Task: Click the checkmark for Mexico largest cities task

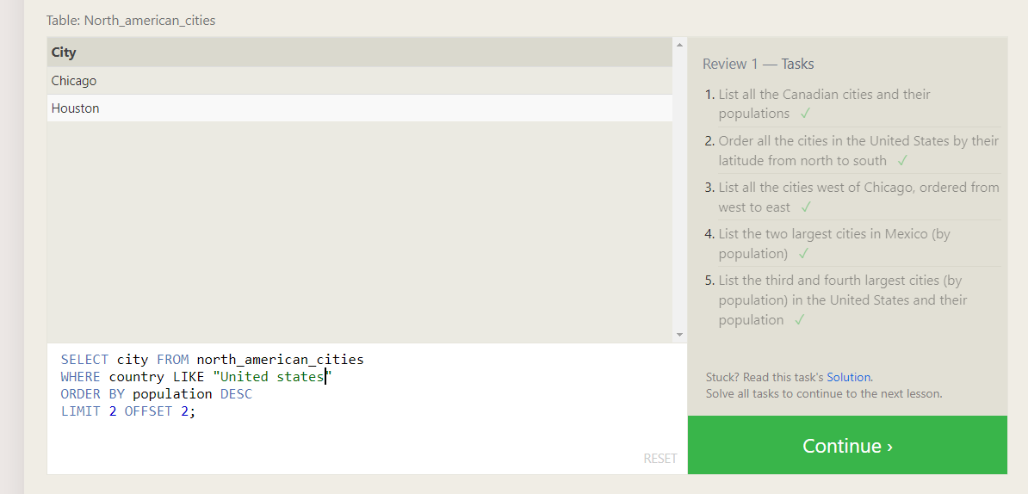Action: pos(803,253)
